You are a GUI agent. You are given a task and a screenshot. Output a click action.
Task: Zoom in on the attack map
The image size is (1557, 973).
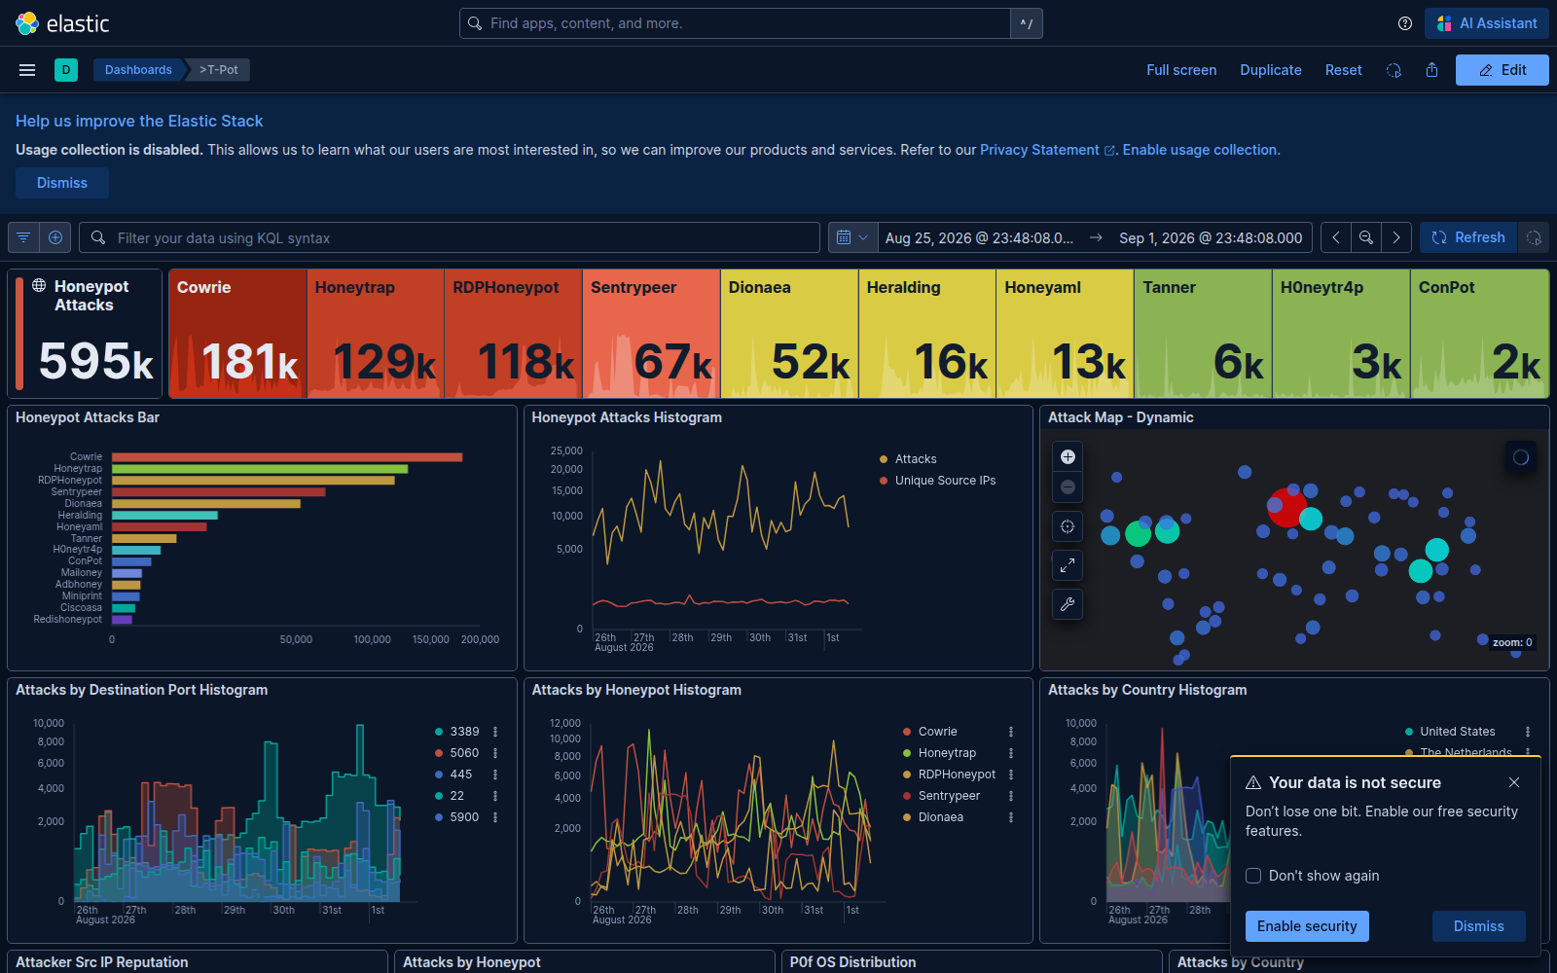click(x=1068, y=456)
